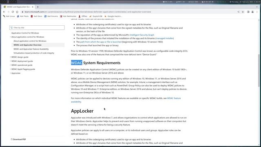This screenshot has width=261, height=147.
Task: Open Virtualization-based protection of code integrity
Action: 34,53
